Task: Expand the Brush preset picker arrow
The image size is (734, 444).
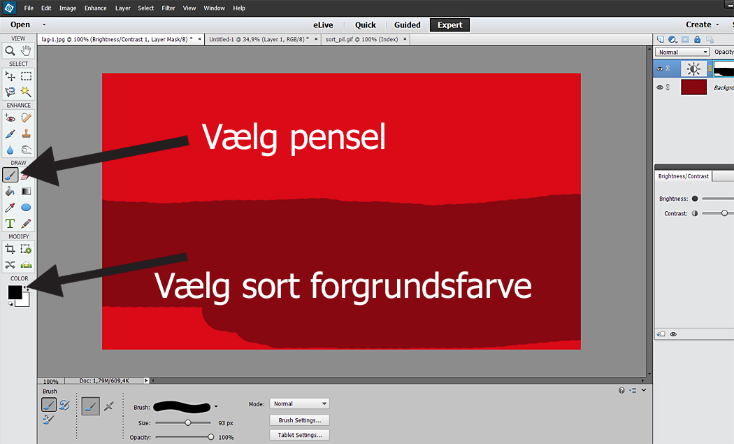Action: pos(216,406)
